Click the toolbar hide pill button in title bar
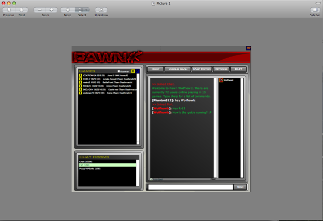This screenshot has height=221, width=323. [318, 3]
